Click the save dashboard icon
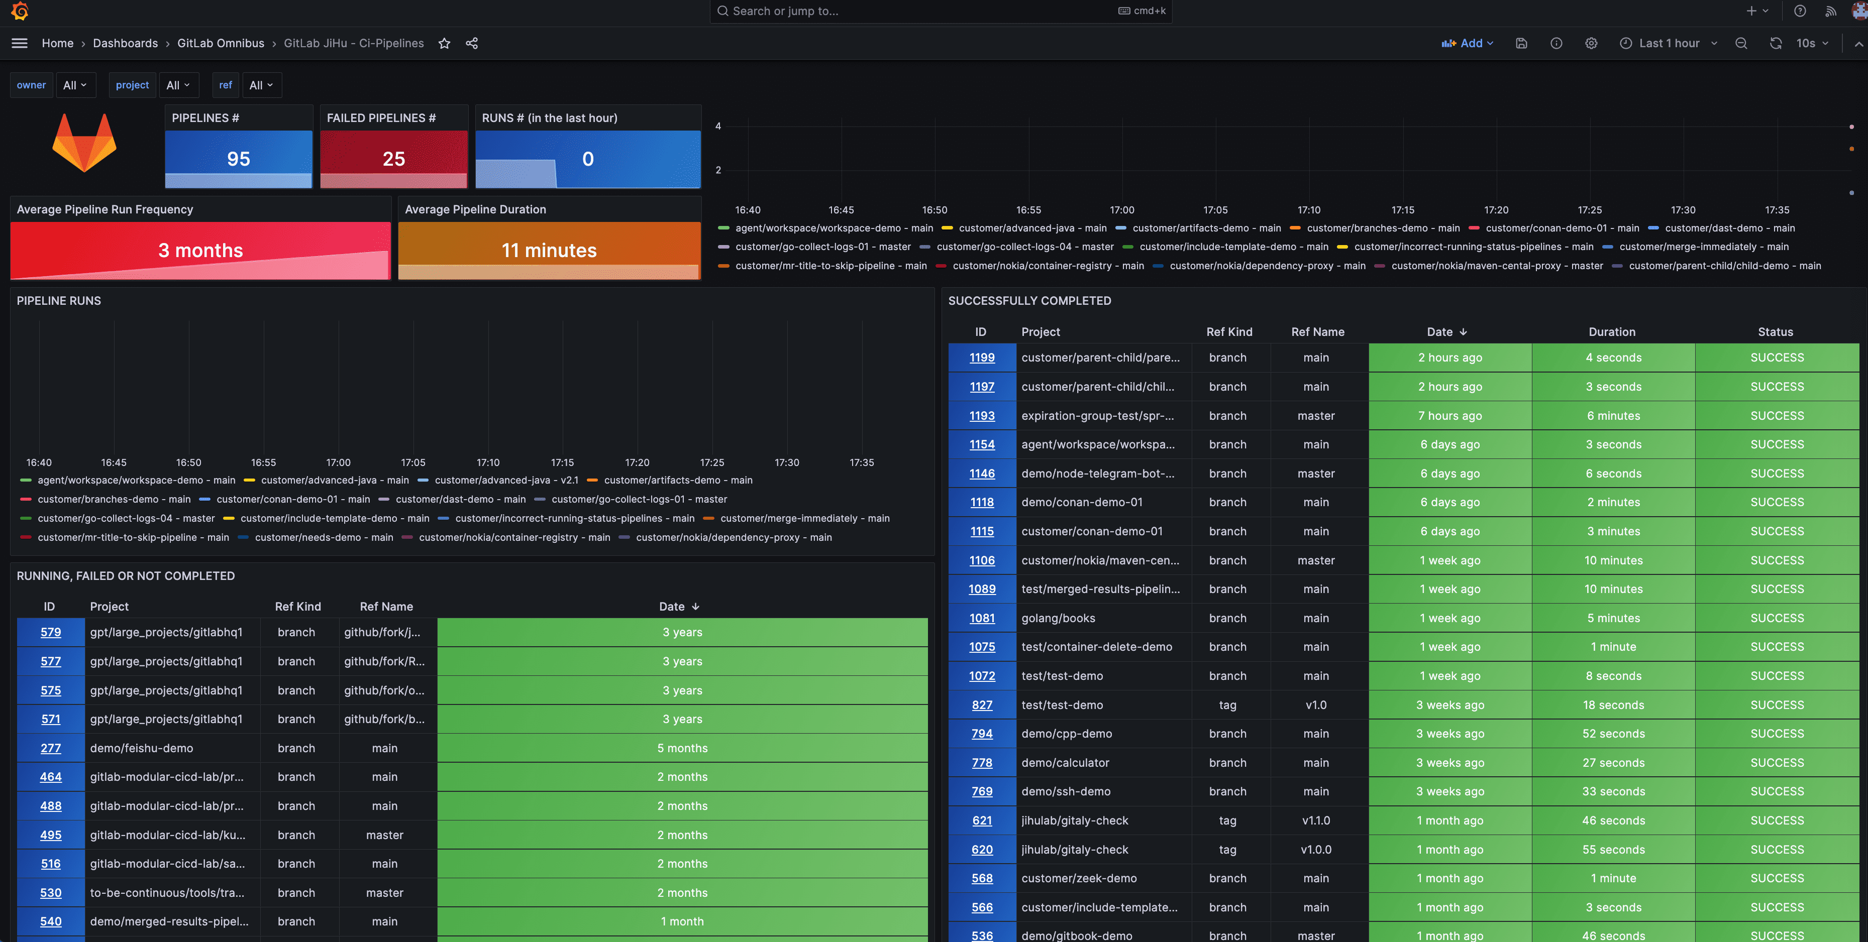This screenshot has width=1868, height=942. (x=1521, y=44)
